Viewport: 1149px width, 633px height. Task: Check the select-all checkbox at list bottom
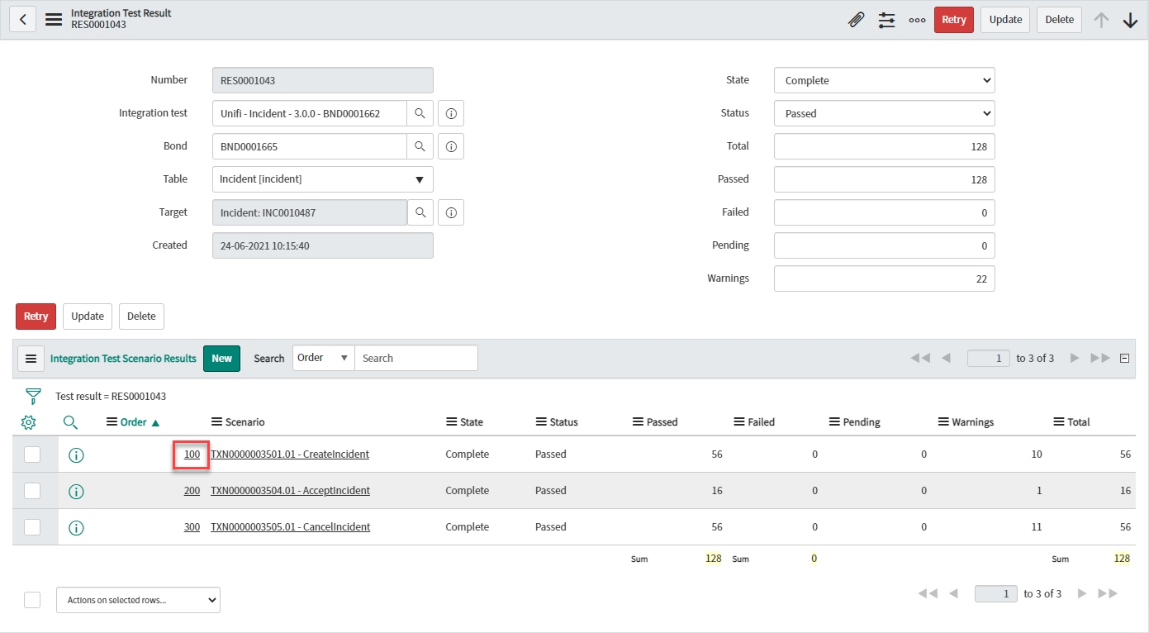click(32, 600)
